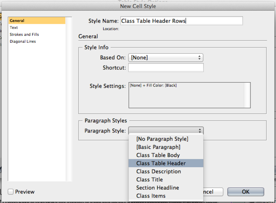
Task: Click the partially hidden Cancel button
Action: point(213,192)
